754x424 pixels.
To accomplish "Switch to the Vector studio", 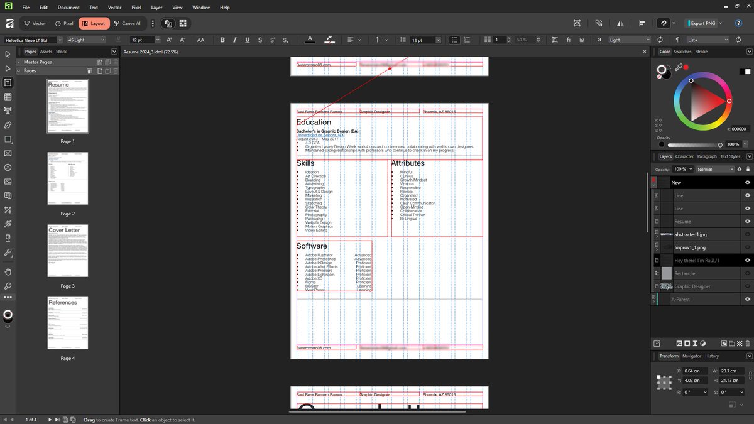I will point(35,23).
